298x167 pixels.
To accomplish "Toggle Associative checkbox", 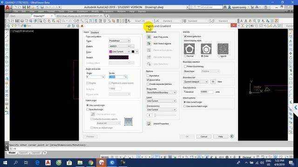I will (x=148, y=80).
